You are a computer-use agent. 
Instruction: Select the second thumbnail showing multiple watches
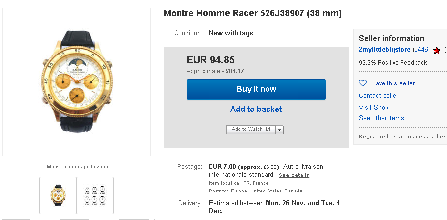(95, 195)
